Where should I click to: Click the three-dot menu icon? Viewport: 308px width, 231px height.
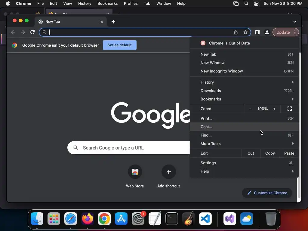coord(295,32)
